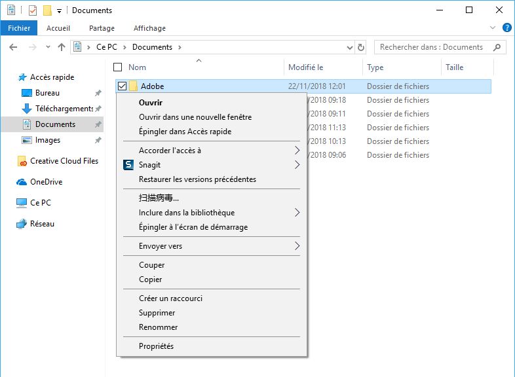Expand the ribbon with the chevron arrow

(x=492, y=27)
